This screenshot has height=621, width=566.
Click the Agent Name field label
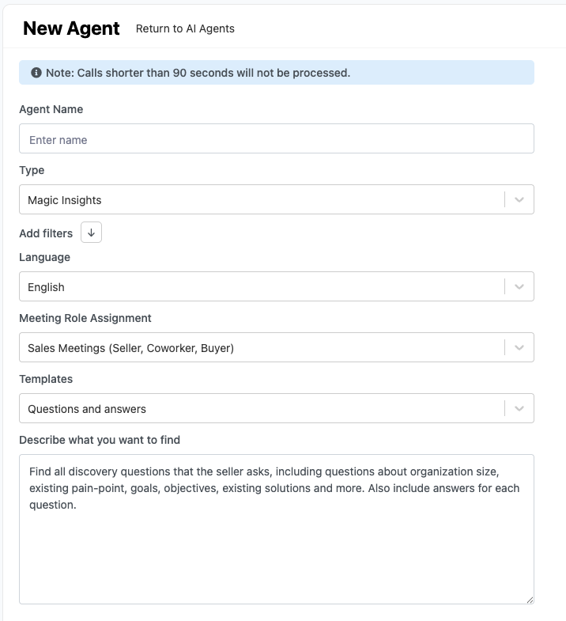click(51, 109)
